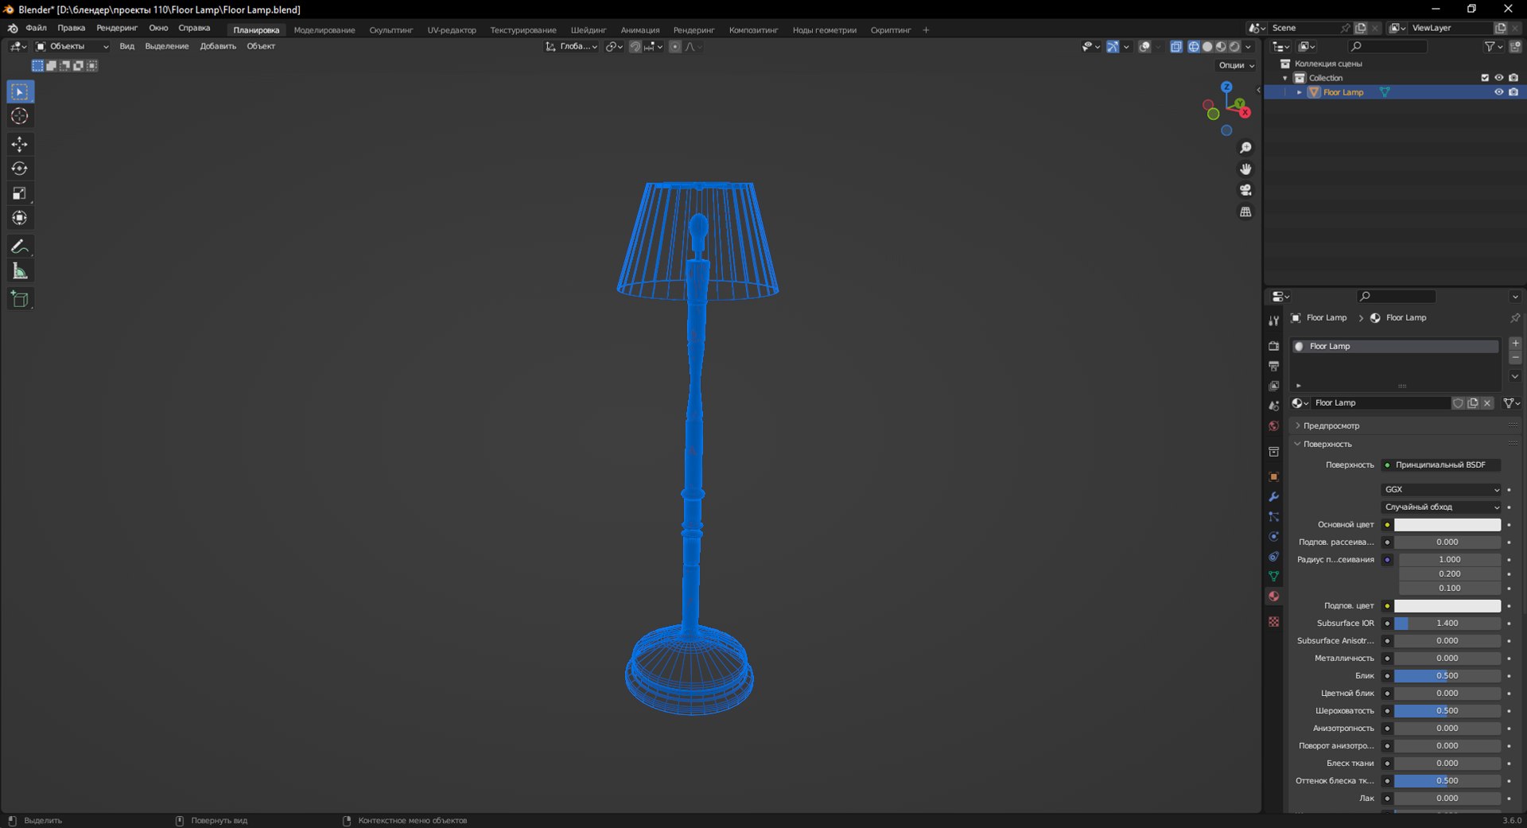Open the Object Constraints properties tab
The height and width of the screenshot is (828, 1527).
click(x=1273, y=556)
